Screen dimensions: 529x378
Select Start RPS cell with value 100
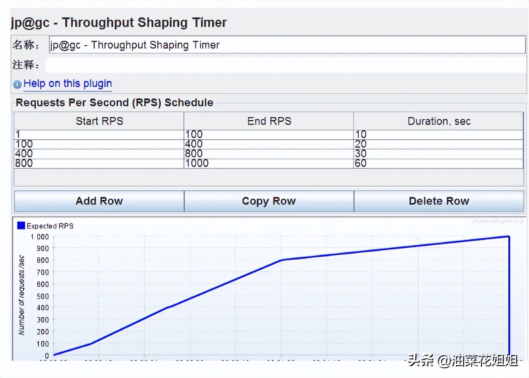[x=99, y=144]
